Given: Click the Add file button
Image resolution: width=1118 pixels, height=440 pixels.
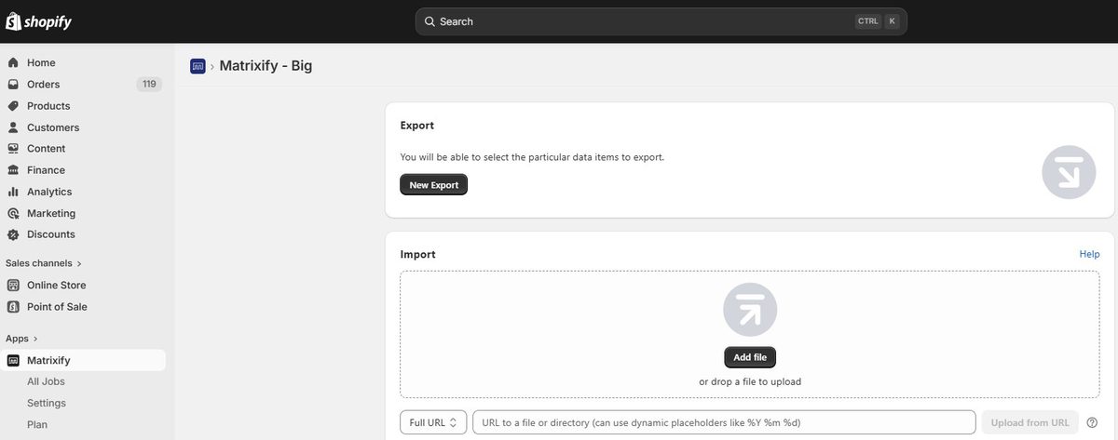Looking at the screenshot, I should [750, 357].
